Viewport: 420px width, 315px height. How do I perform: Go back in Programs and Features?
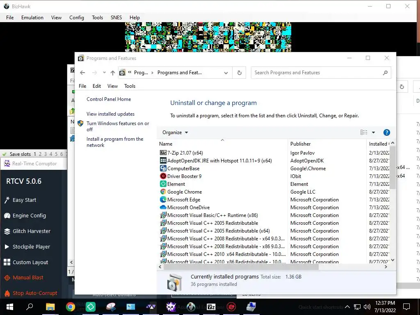pyautogui.click(x=82, y=73)
